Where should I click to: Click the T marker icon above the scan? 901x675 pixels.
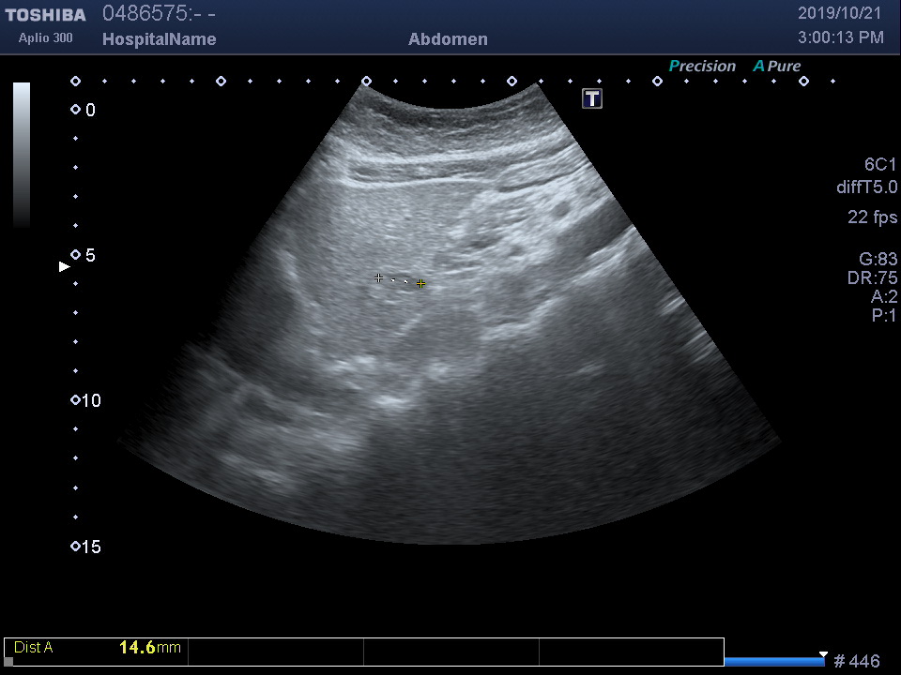point(592,98)
